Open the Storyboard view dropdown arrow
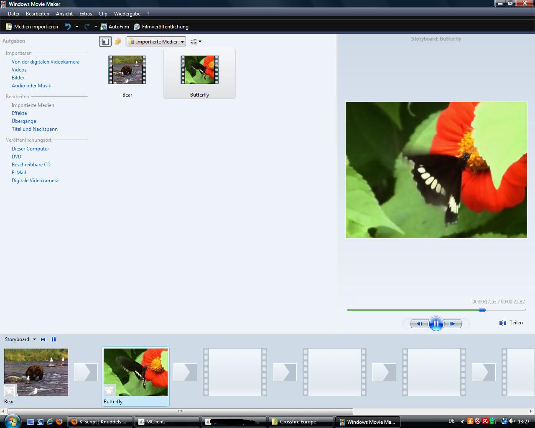Screen dimensions: 535x428 (x=34, y=339)
